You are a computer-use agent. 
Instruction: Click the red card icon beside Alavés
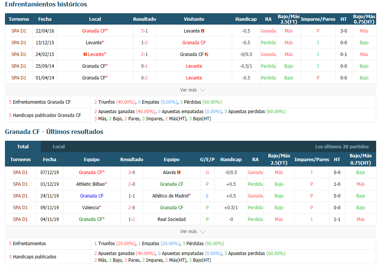[x=179, y=173]
